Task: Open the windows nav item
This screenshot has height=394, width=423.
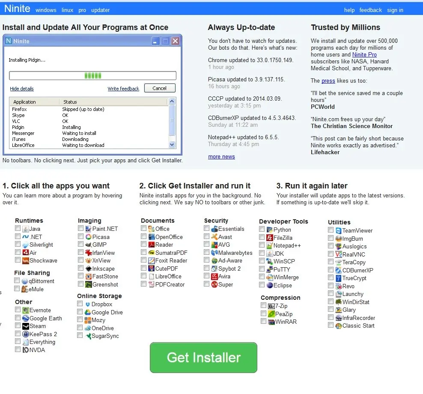Action: click(x=46, y=10)
